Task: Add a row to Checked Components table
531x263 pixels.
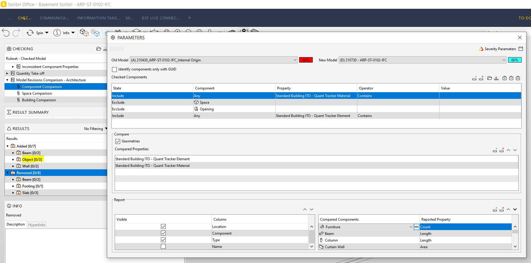Action: [475, 78]
